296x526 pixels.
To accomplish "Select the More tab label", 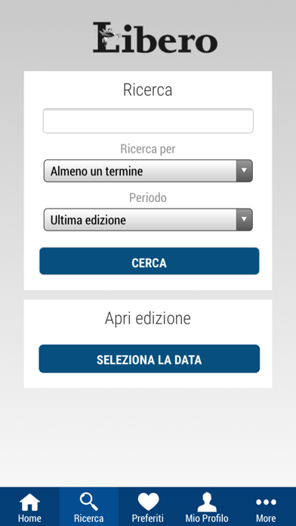I will pyautogui.click(x=266, y=518).
